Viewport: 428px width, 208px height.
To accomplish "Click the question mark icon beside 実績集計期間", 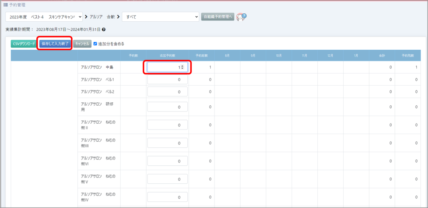I will [104, 30].
